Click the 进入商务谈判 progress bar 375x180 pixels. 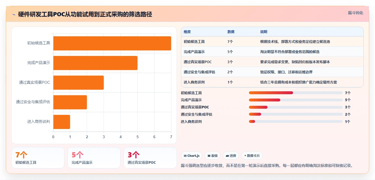(296, 121)
